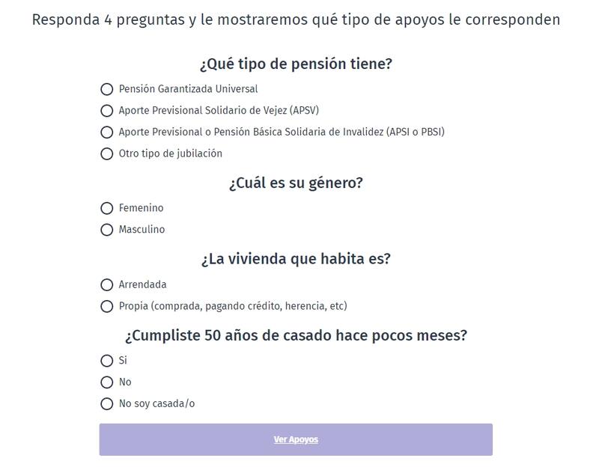The width and height of the screenshot is (599, 476).
Task: Select Femenino as gender
Action: (106, 208)
